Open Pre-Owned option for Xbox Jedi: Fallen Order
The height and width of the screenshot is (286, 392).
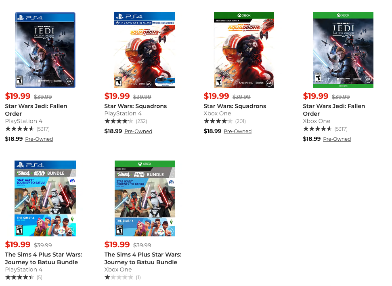click(337, 139)
